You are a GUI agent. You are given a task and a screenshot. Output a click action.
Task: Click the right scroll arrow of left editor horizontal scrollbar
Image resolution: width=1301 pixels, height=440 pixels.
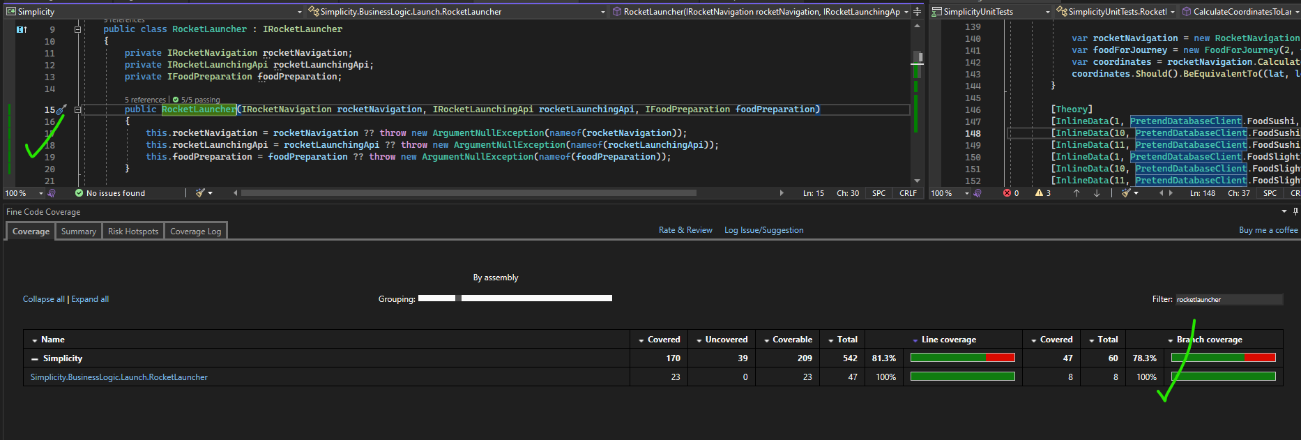click(781, 193)
